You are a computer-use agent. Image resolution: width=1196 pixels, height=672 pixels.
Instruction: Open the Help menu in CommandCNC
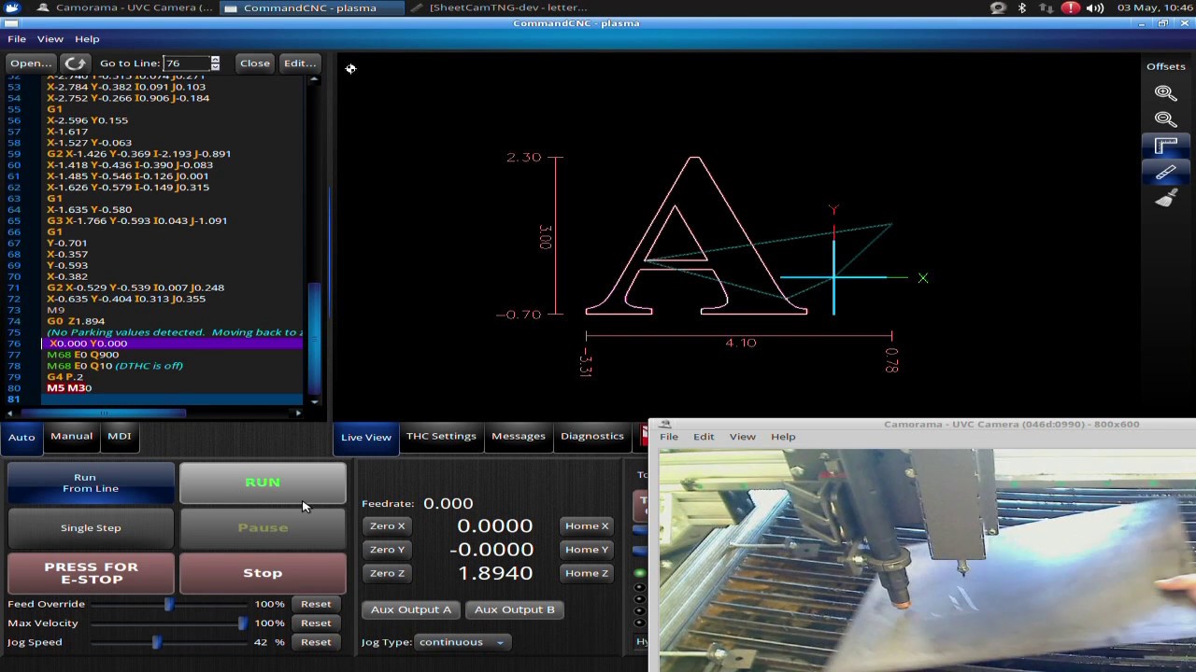[x=87, y=39]
